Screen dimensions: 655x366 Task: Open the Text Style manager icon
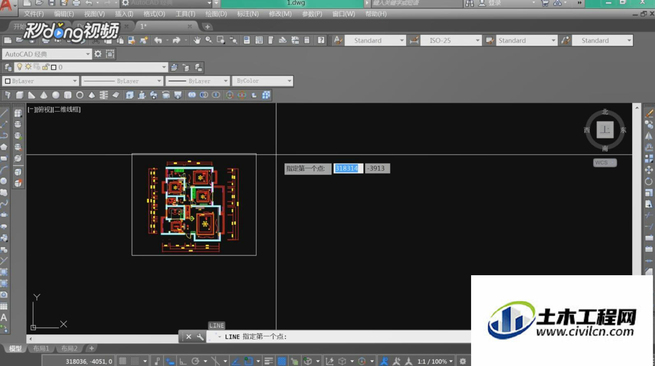338,40
